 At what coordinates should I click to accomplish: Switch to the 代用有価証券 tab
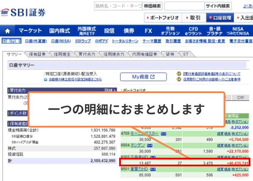pos(145,54)
